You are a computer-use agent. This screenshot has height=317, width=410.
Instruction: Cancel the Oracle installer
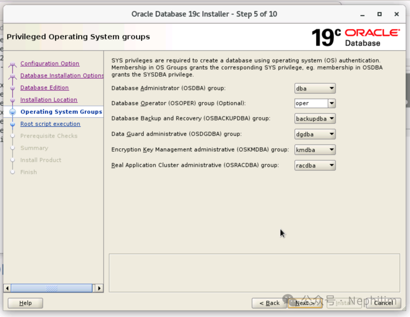tap(383, 303)
